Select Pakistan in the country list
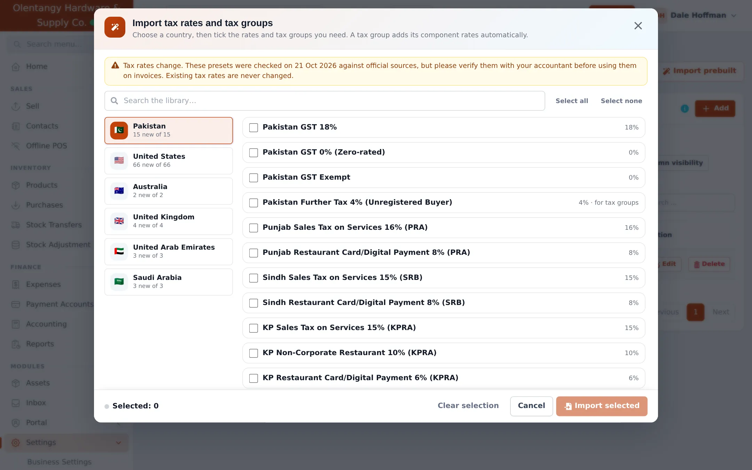The height and width of the screenshot is (470, 752). coord(169,131)
